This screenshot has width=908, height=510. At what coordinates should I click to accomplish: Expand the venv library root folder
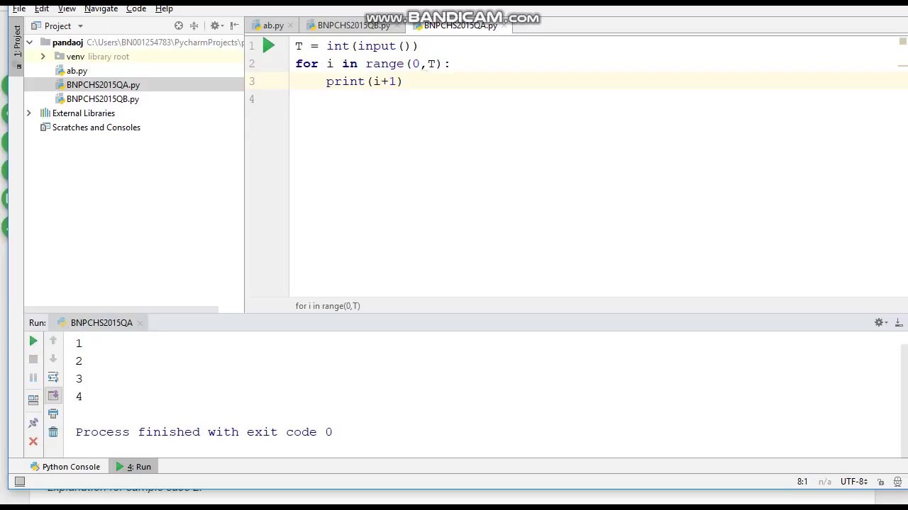(x=43, y=57)
